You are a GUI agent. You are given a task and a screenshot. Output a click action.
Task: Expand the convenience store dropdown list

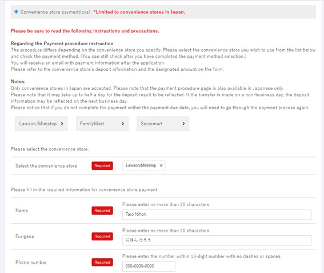[143, 165]
